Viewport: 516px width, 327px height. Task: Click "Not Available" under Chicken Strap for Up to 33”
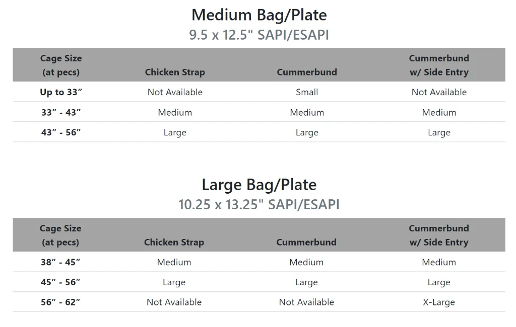[x=175, y=92]
